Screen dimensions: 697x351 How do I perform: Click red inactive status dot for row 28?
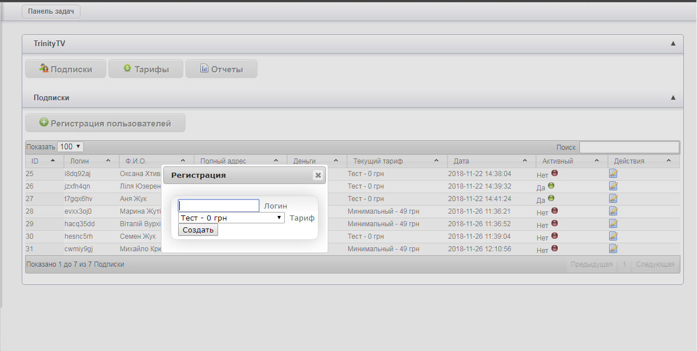pos(554,211)
